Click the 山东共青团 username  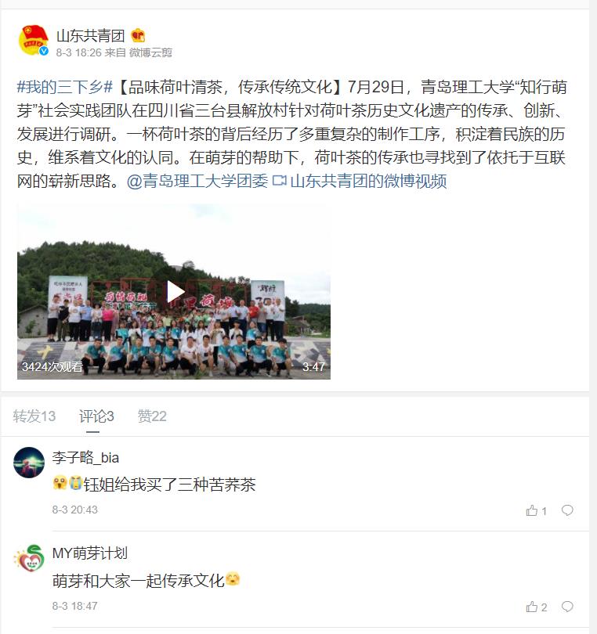coord(91,35)
